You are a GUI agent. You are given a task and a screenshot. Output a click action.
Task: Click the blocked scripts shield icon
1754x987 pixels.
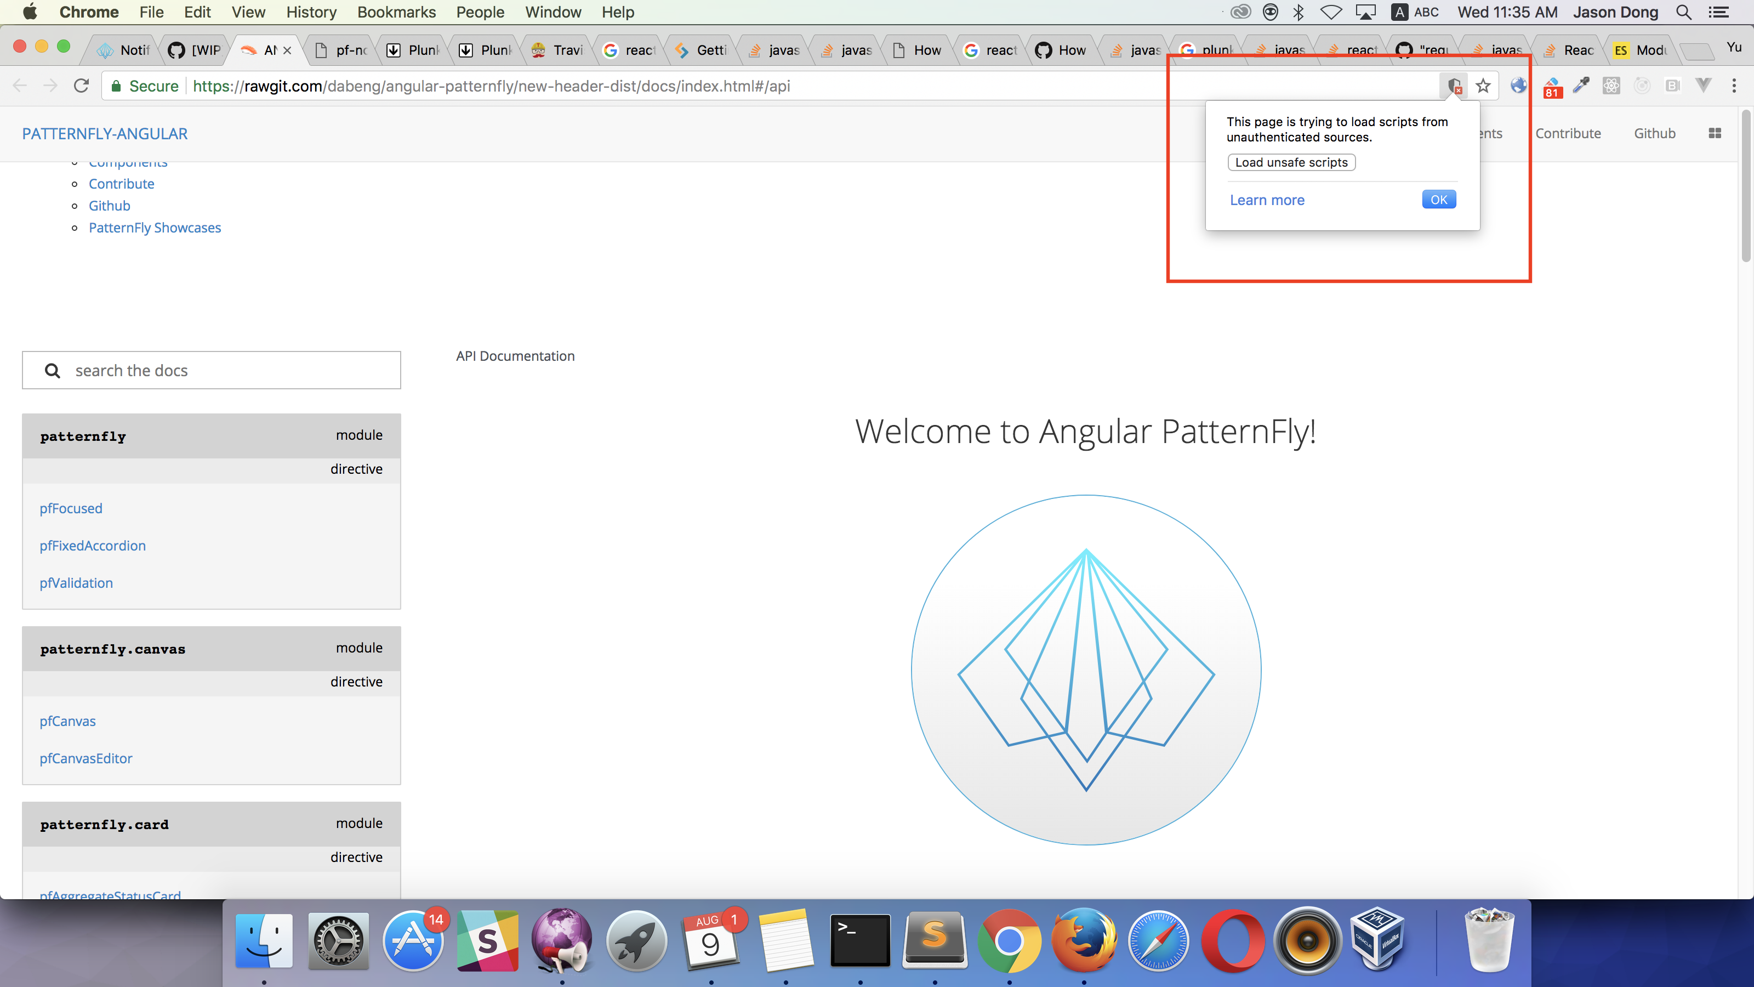coord(1454,87)
